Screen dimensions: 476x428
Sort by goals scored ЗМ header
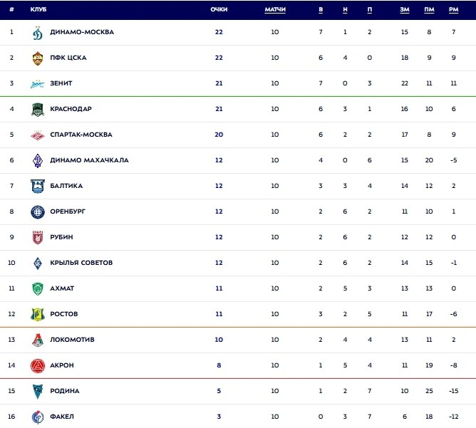tap(404, 10)
